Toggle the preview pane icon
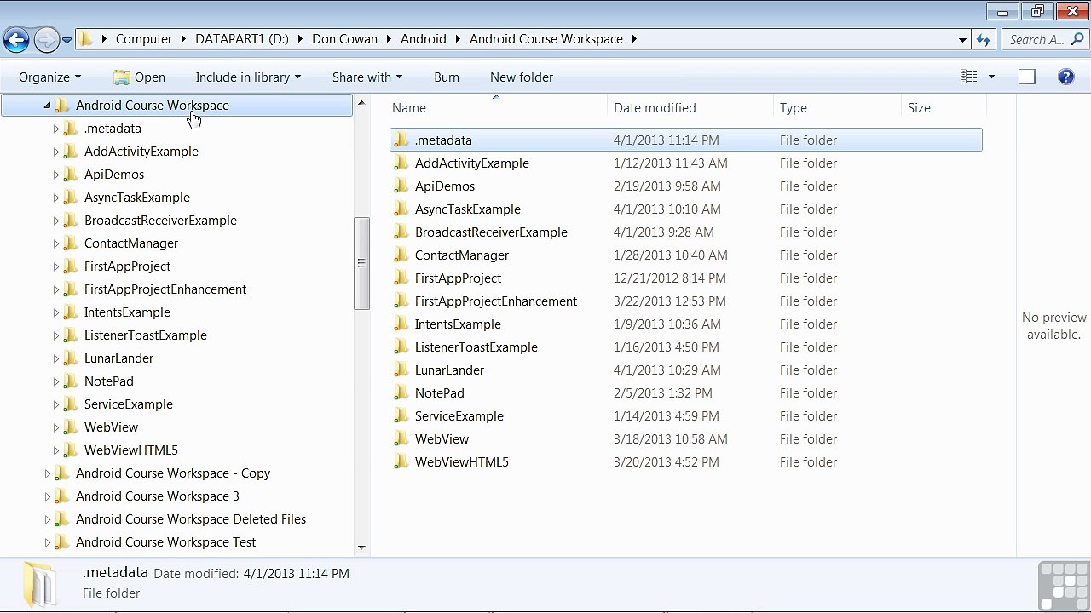Screen dimensions: 1091x613 pyautogui.click(x=1027, y=77)
